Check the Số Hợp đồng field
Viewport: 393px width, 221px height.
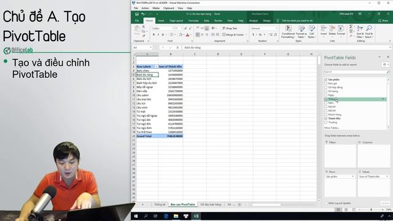pyautogui.click(x=326, y=87)
